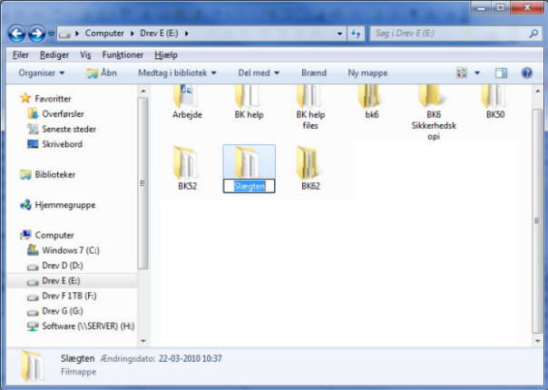The width and height of the screenshot is (548, 390).
Task: Select the BK help files folder
Action: (x=310, y=107)
